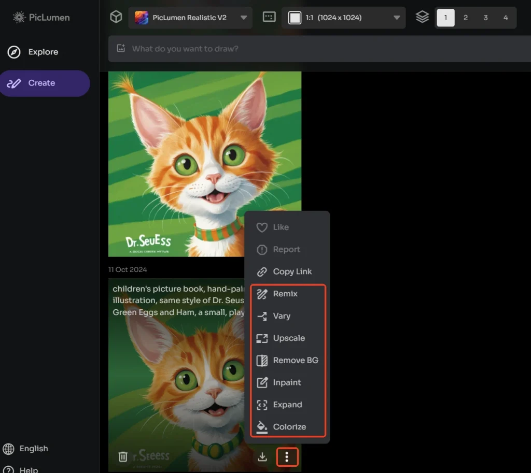Viewport: 531px width, 473px height.
Task: Switch to the Explore section
Action: tap(43, 52)
